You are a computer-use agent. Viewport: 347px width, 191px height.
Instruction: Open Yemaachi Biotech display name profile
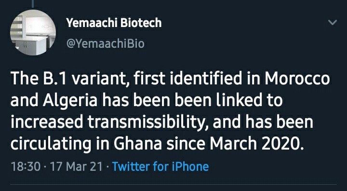(114, 23)
